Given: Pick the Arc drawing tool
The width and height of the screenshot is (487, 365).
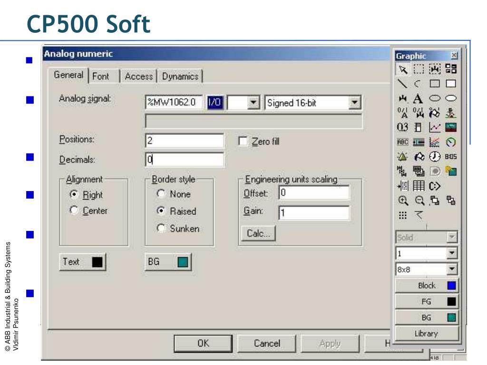Looking at the screenshot, I should 418,84.
